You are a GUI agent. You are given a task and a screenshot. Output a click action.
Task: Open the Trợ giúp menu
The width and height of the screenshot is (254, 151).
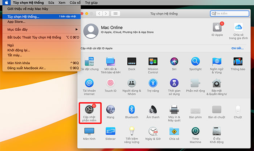pyautogui.click(x=91, y=3)
